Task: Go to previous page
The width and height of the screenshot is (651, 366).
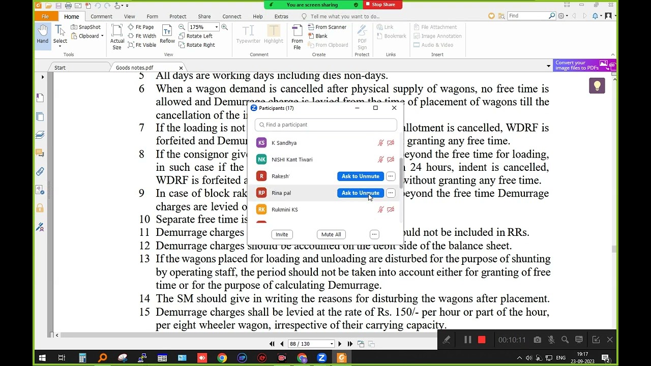Action: point(282,344)
